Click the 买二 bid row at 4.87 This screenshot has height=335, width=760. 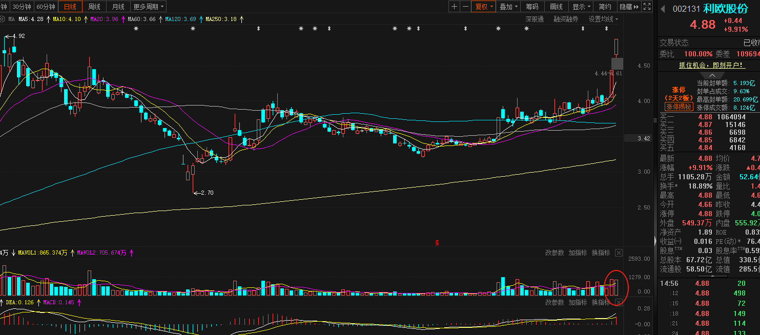[x=709, y=124]
